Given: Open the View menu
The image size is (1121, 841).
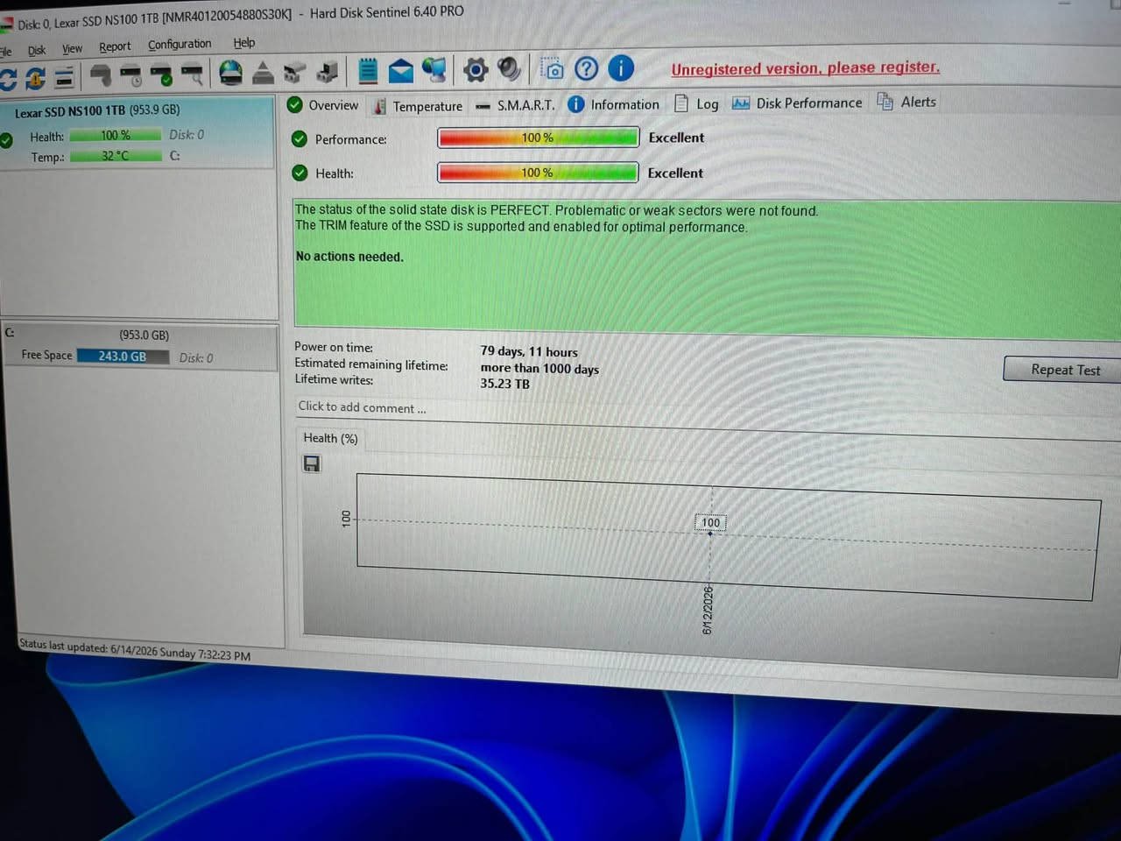Looking at the screenshot, I should [72, 48].
